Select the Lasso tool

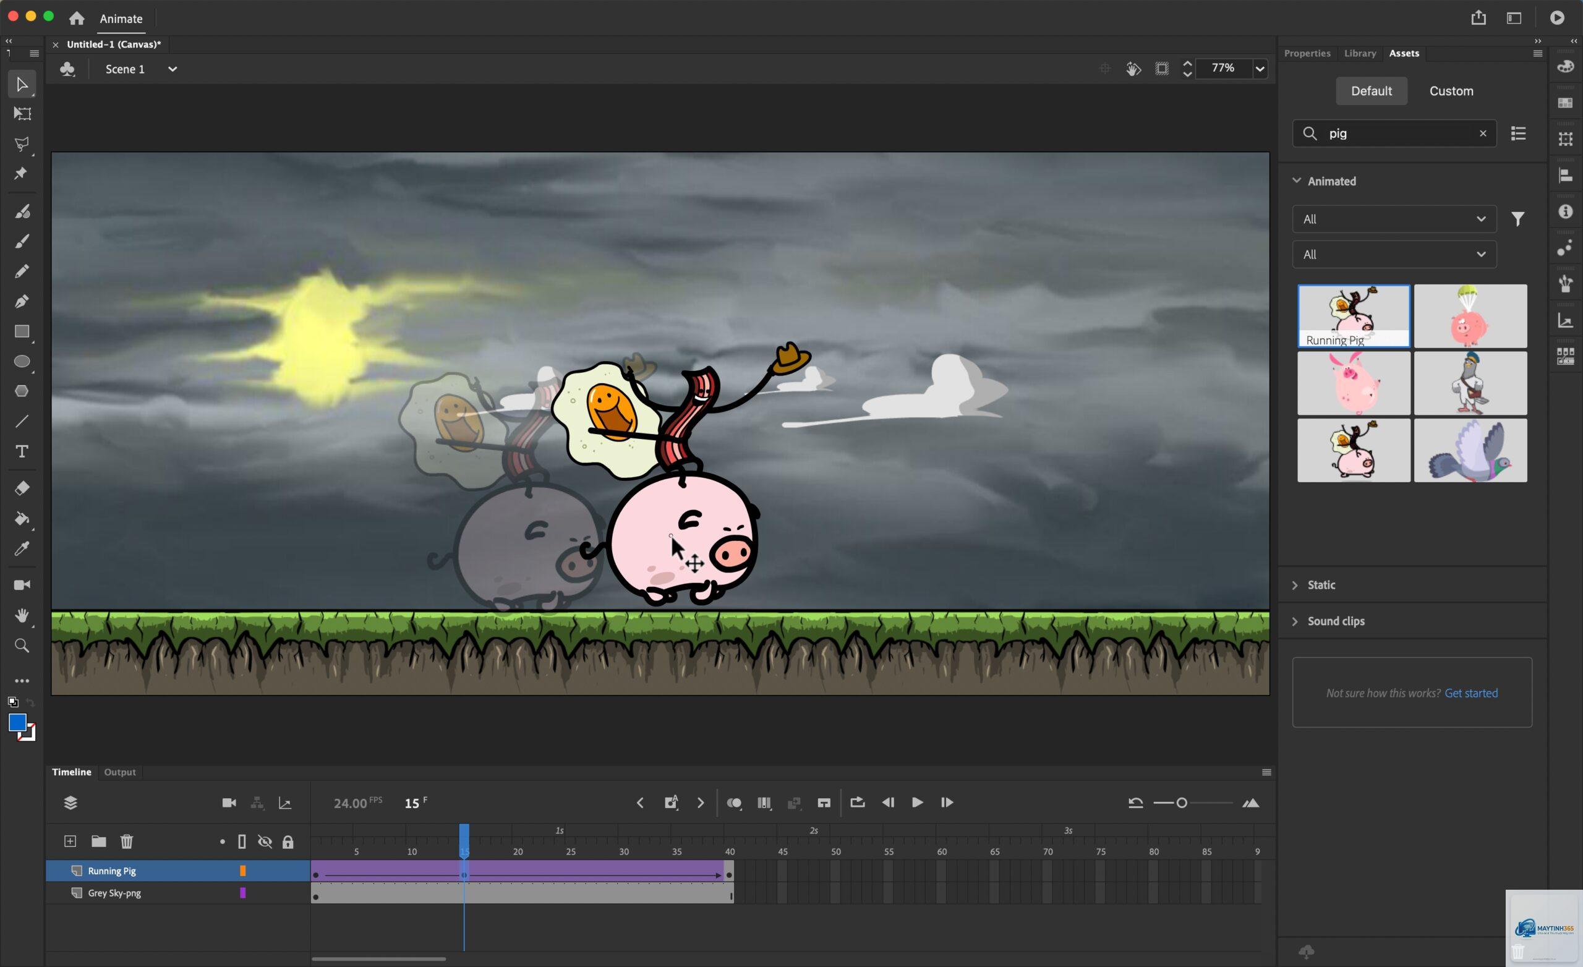[22, 144]
